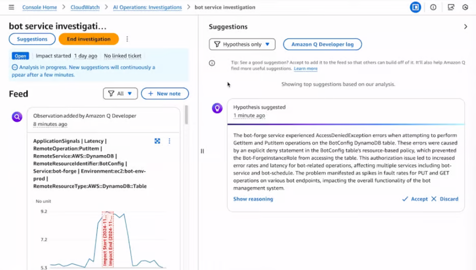Collapse the Suggestions panel with chevron
The height and width of the screenshot is (270, 476).
[x=465, y=27]
